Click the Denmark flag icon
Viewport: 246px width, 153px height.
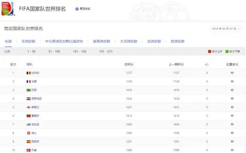28,150
